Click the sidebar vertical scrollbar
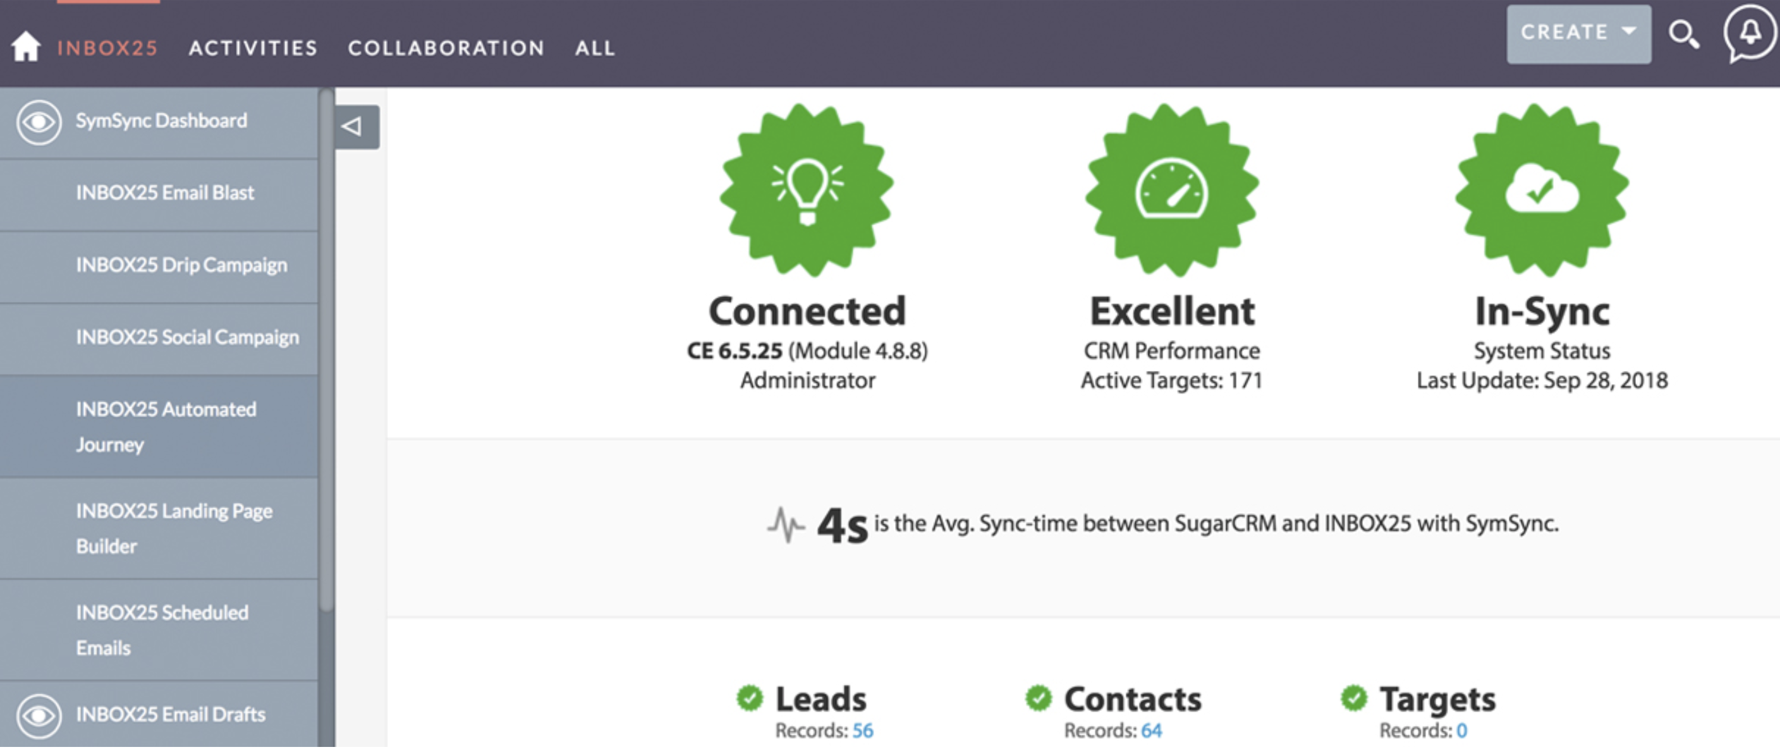Screen dimensions: 1780x752 326,345
